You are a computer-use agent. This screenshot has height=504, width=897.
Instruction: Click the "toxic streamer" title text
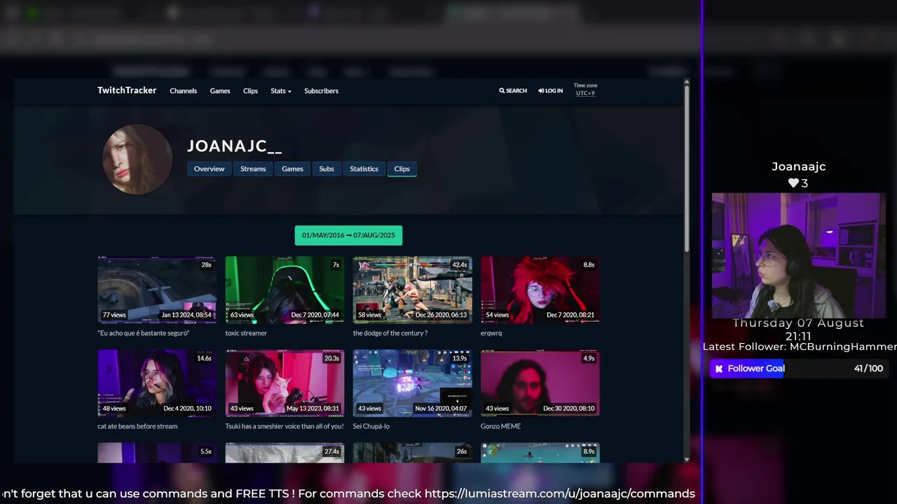coord(246,333)
